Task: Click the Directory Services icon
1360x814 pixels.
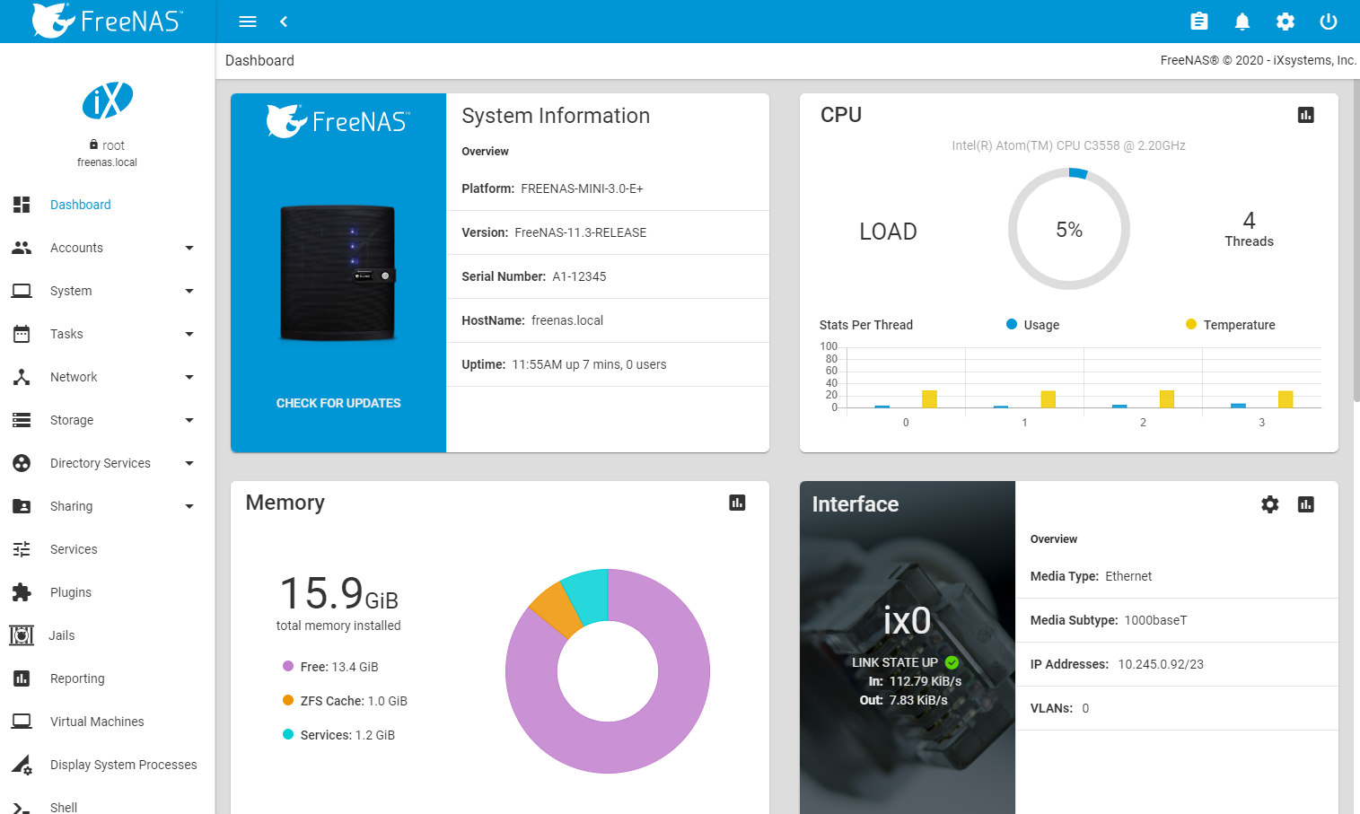Action: point(22,463)
